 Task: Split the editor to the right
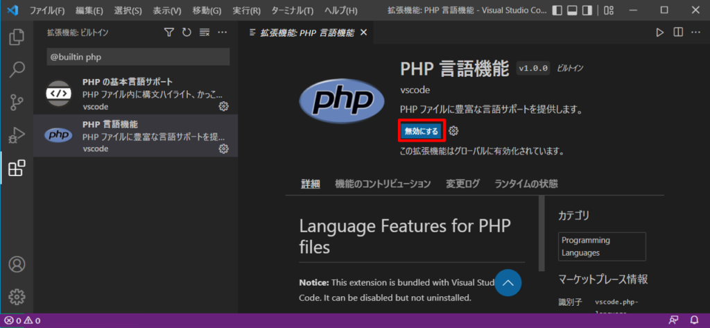click(678, 32)
